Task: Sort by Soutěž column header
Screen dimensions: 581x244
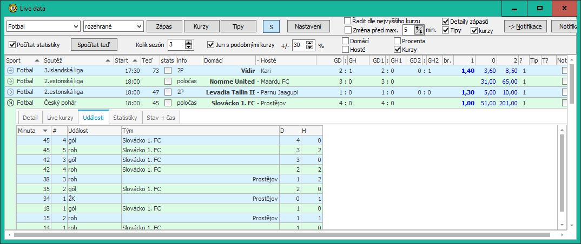Action: click(77, 60)
